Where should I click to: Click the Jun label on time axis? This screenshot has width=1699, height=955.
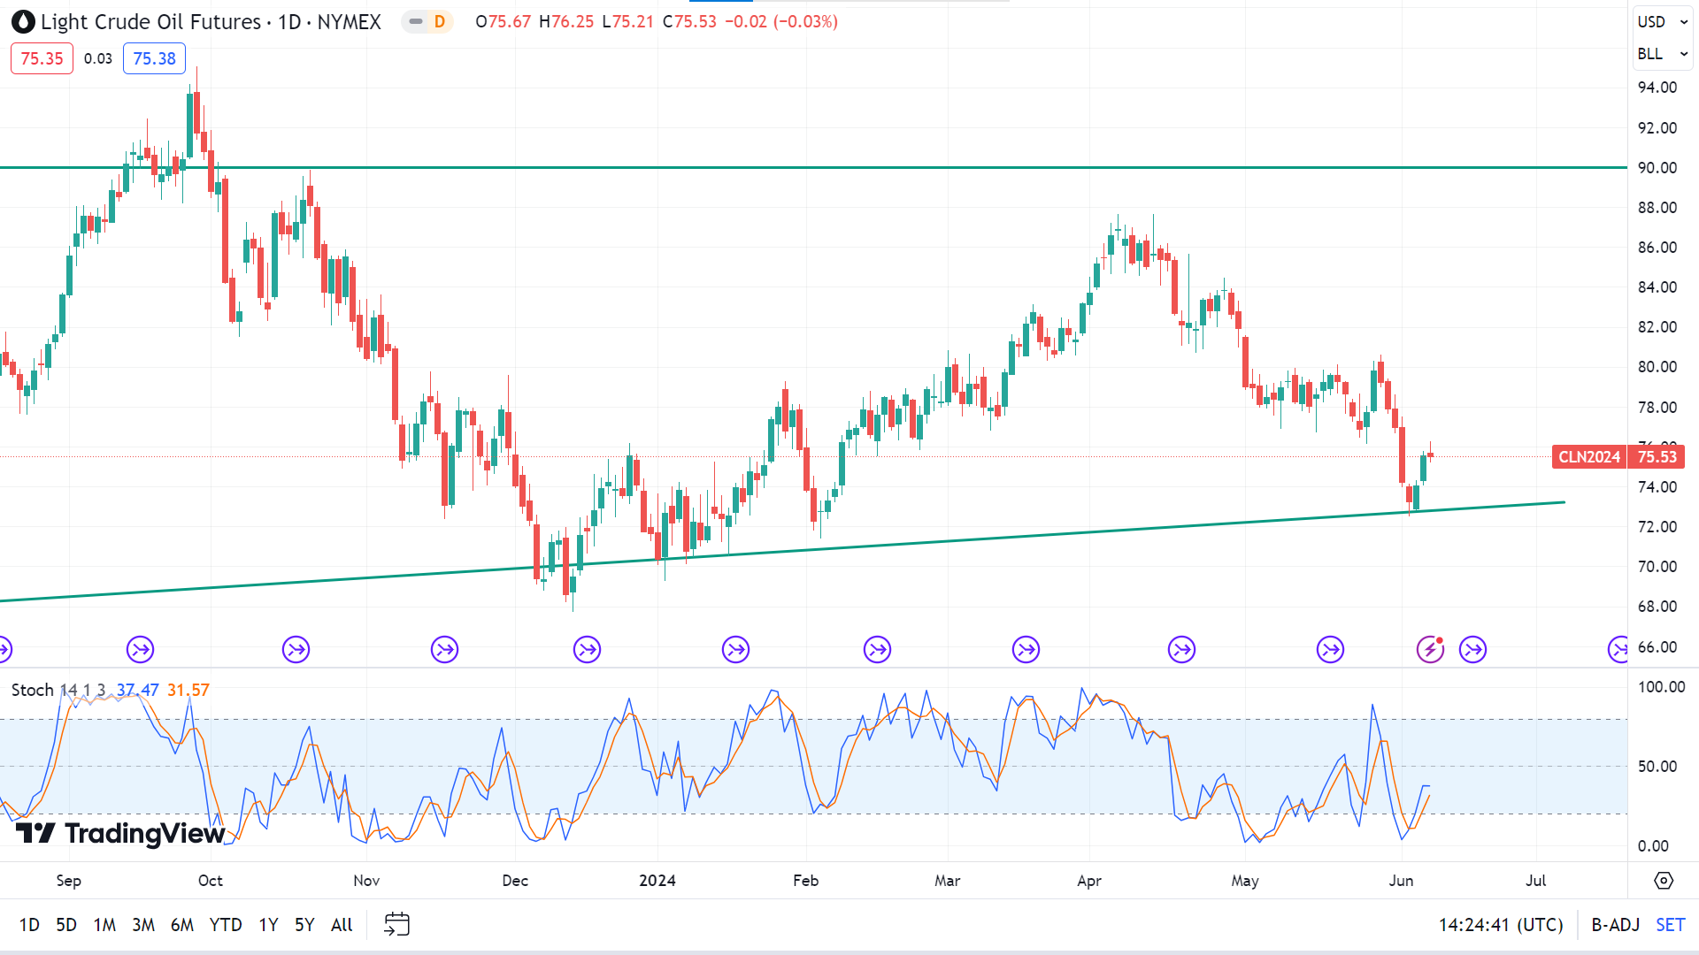tap(1402, 881)
